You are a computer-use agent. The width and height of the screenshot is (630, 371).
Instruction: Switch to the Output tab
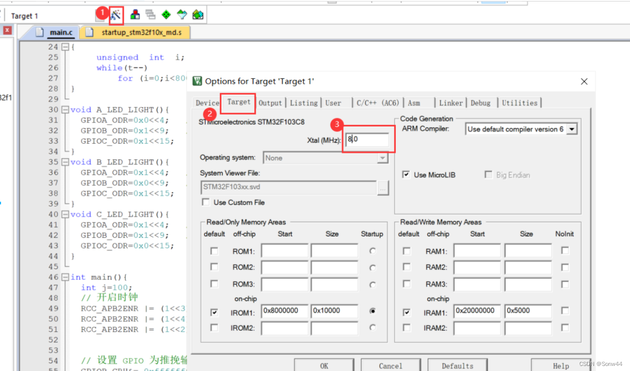(x=270, y=103)
